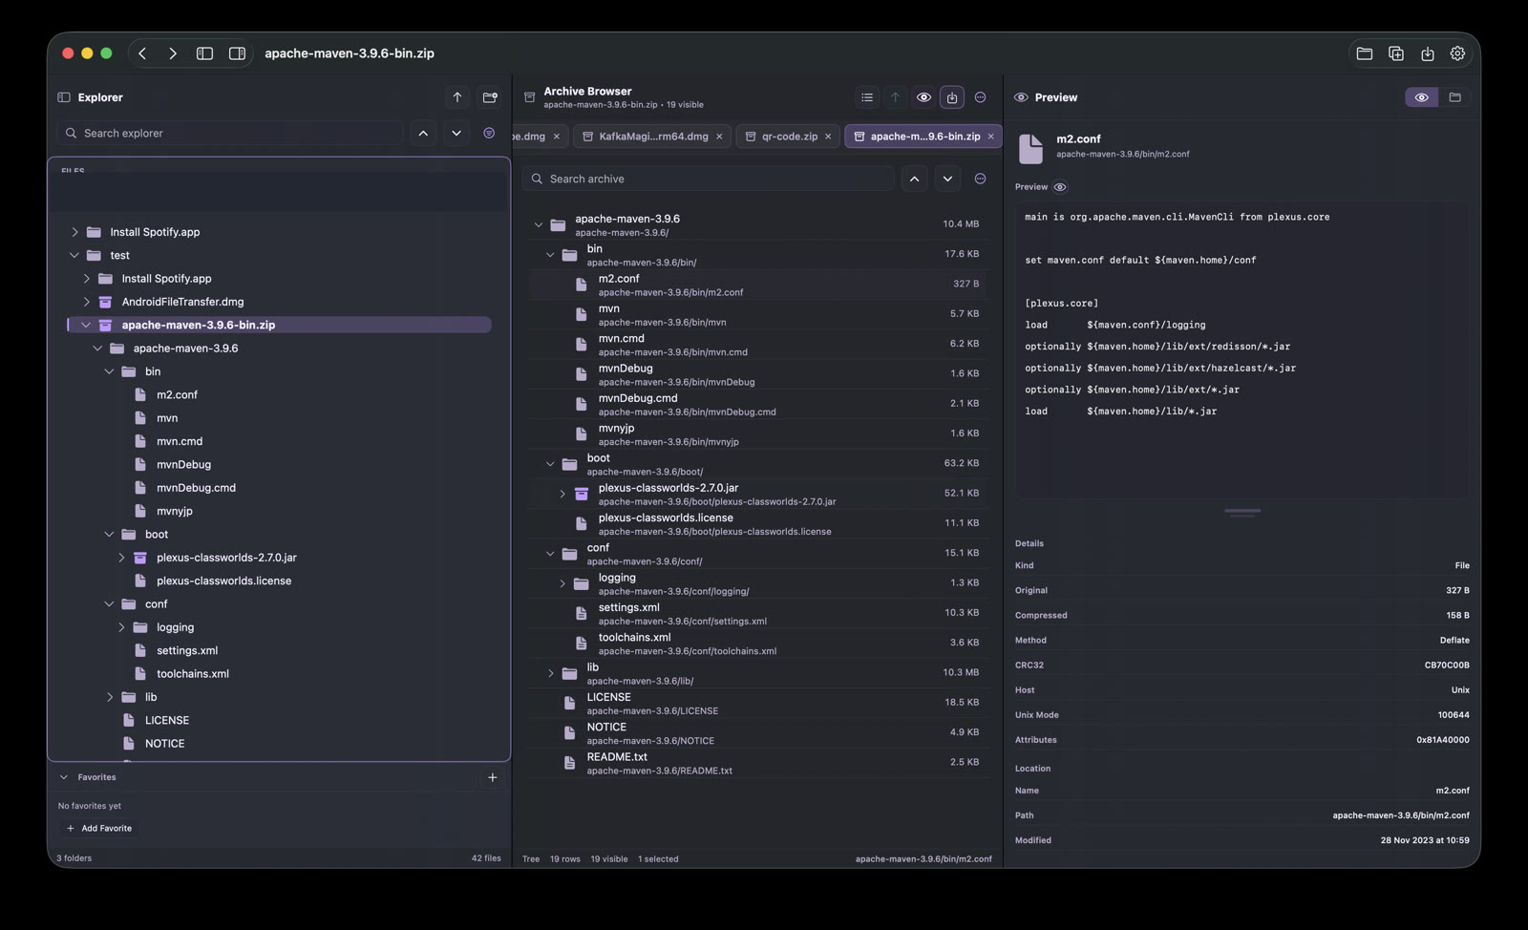The height and width of the screenshot is (930, 1528).
Task: Click the plus icon in the Favorites header
Action: pos(493,777)
